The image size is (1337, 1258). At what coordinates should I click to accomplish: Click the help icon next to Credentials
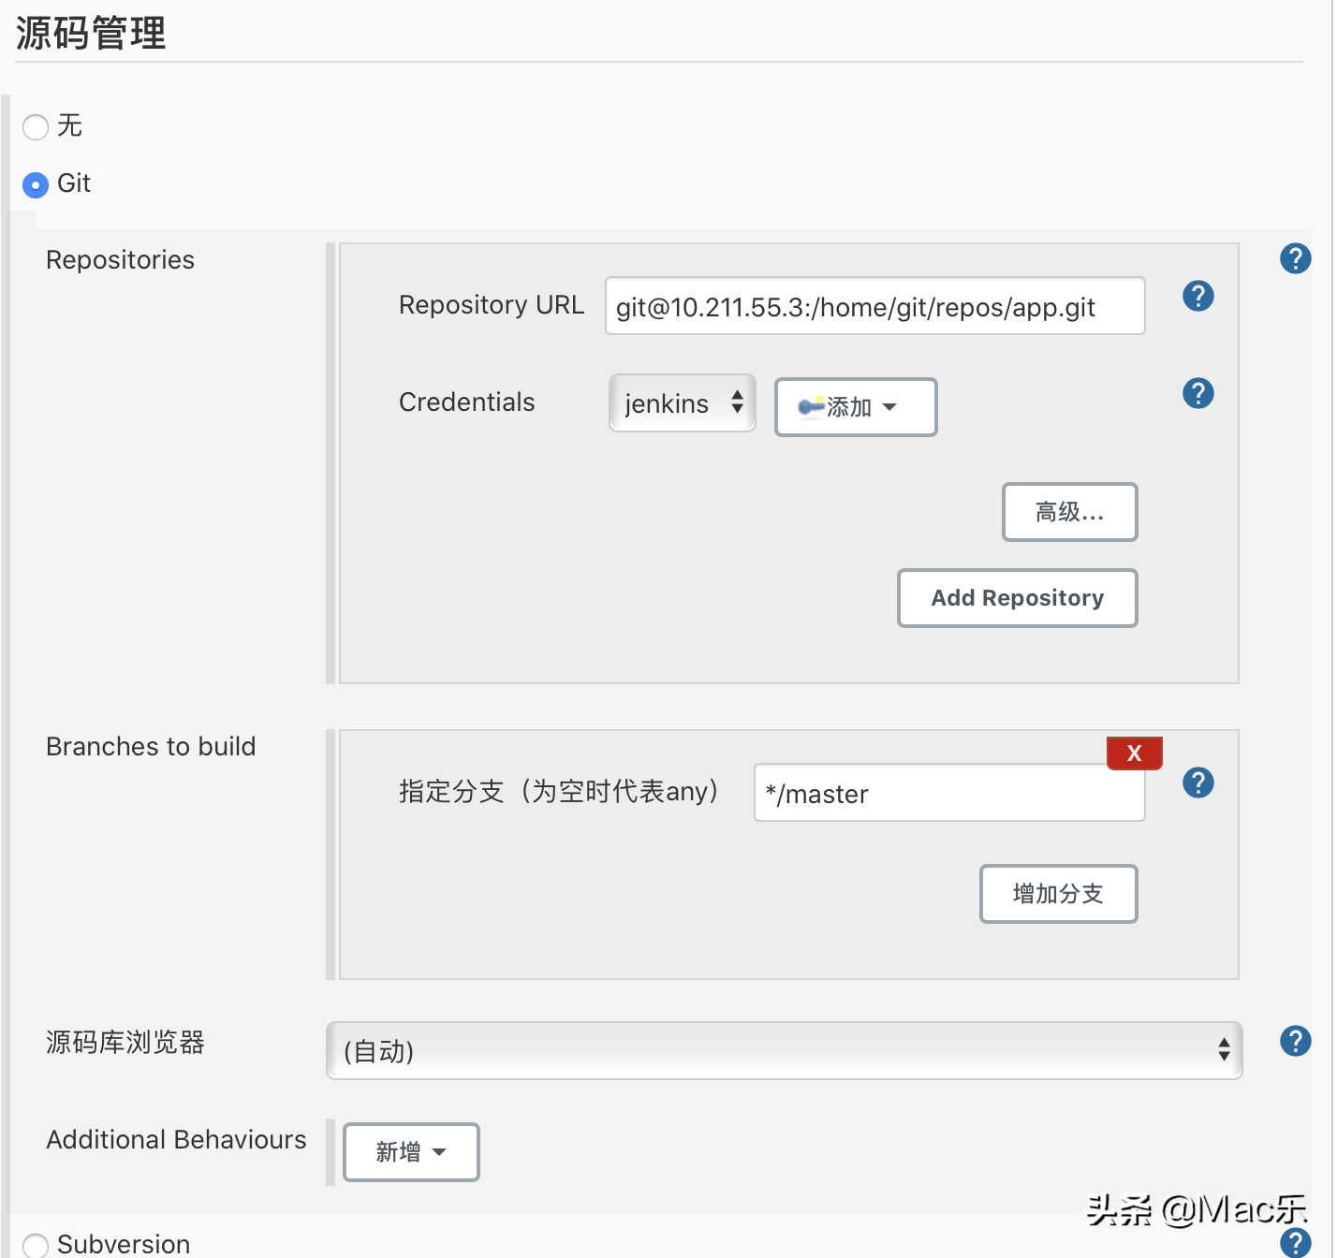pyautogui.click(x=1197, y=393)
